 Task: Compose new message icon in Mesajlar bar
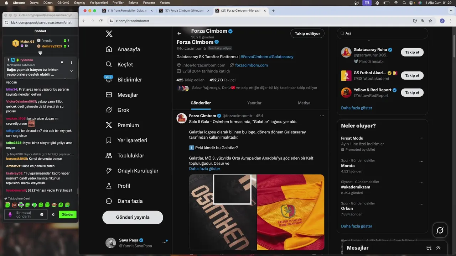point(429,248)
